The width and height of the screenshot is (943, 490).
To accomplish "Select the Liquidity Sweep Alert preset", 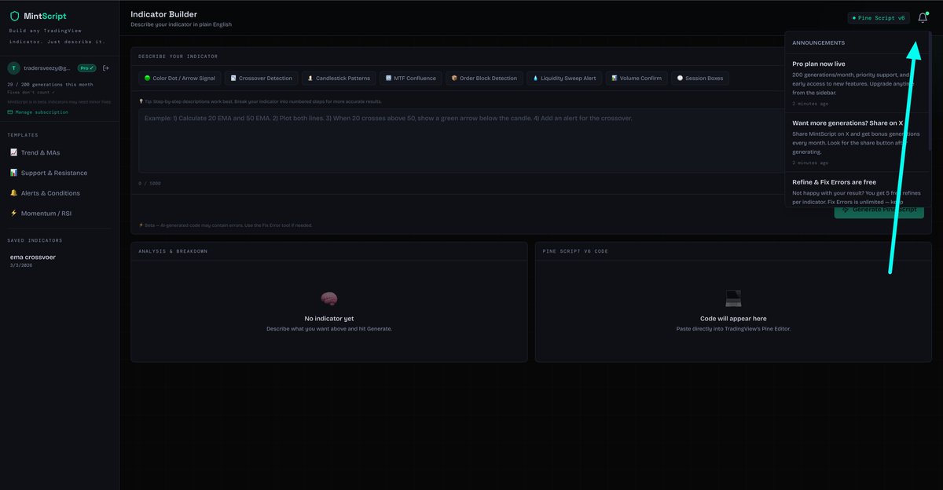I will (x=564, y=78).
